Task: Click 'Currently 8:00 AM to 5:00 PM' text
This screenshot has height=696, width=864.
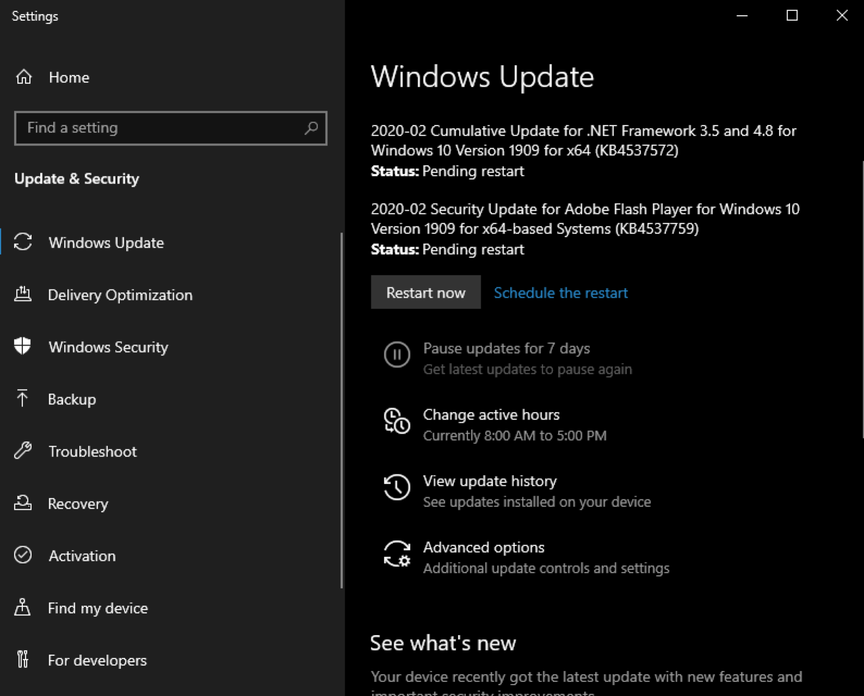Action: pyautogui.click(x=515, y=436)
